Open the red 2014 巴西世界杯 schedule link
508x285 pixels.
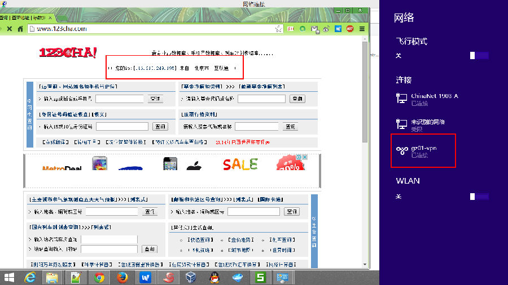click(x=243, y=142)
